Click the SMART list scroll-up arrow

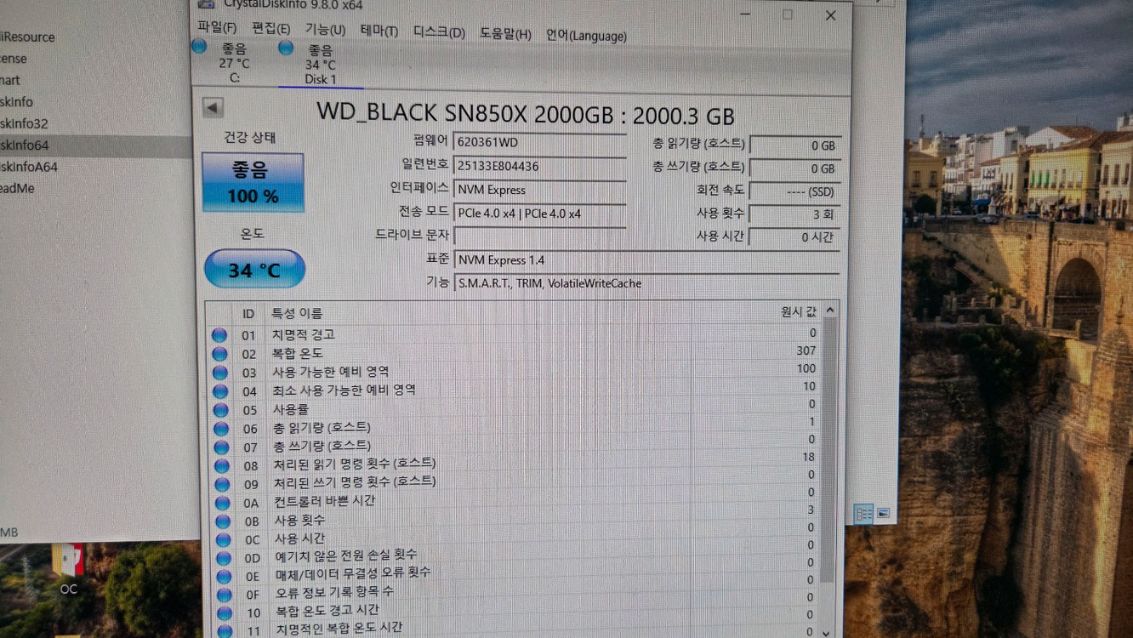pyautogui.click(x=830, y=310)
